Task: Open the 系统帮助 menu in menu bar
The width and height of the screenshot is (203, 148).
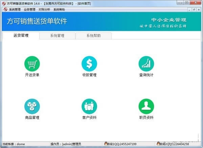Action: click(x=59, y=9)
